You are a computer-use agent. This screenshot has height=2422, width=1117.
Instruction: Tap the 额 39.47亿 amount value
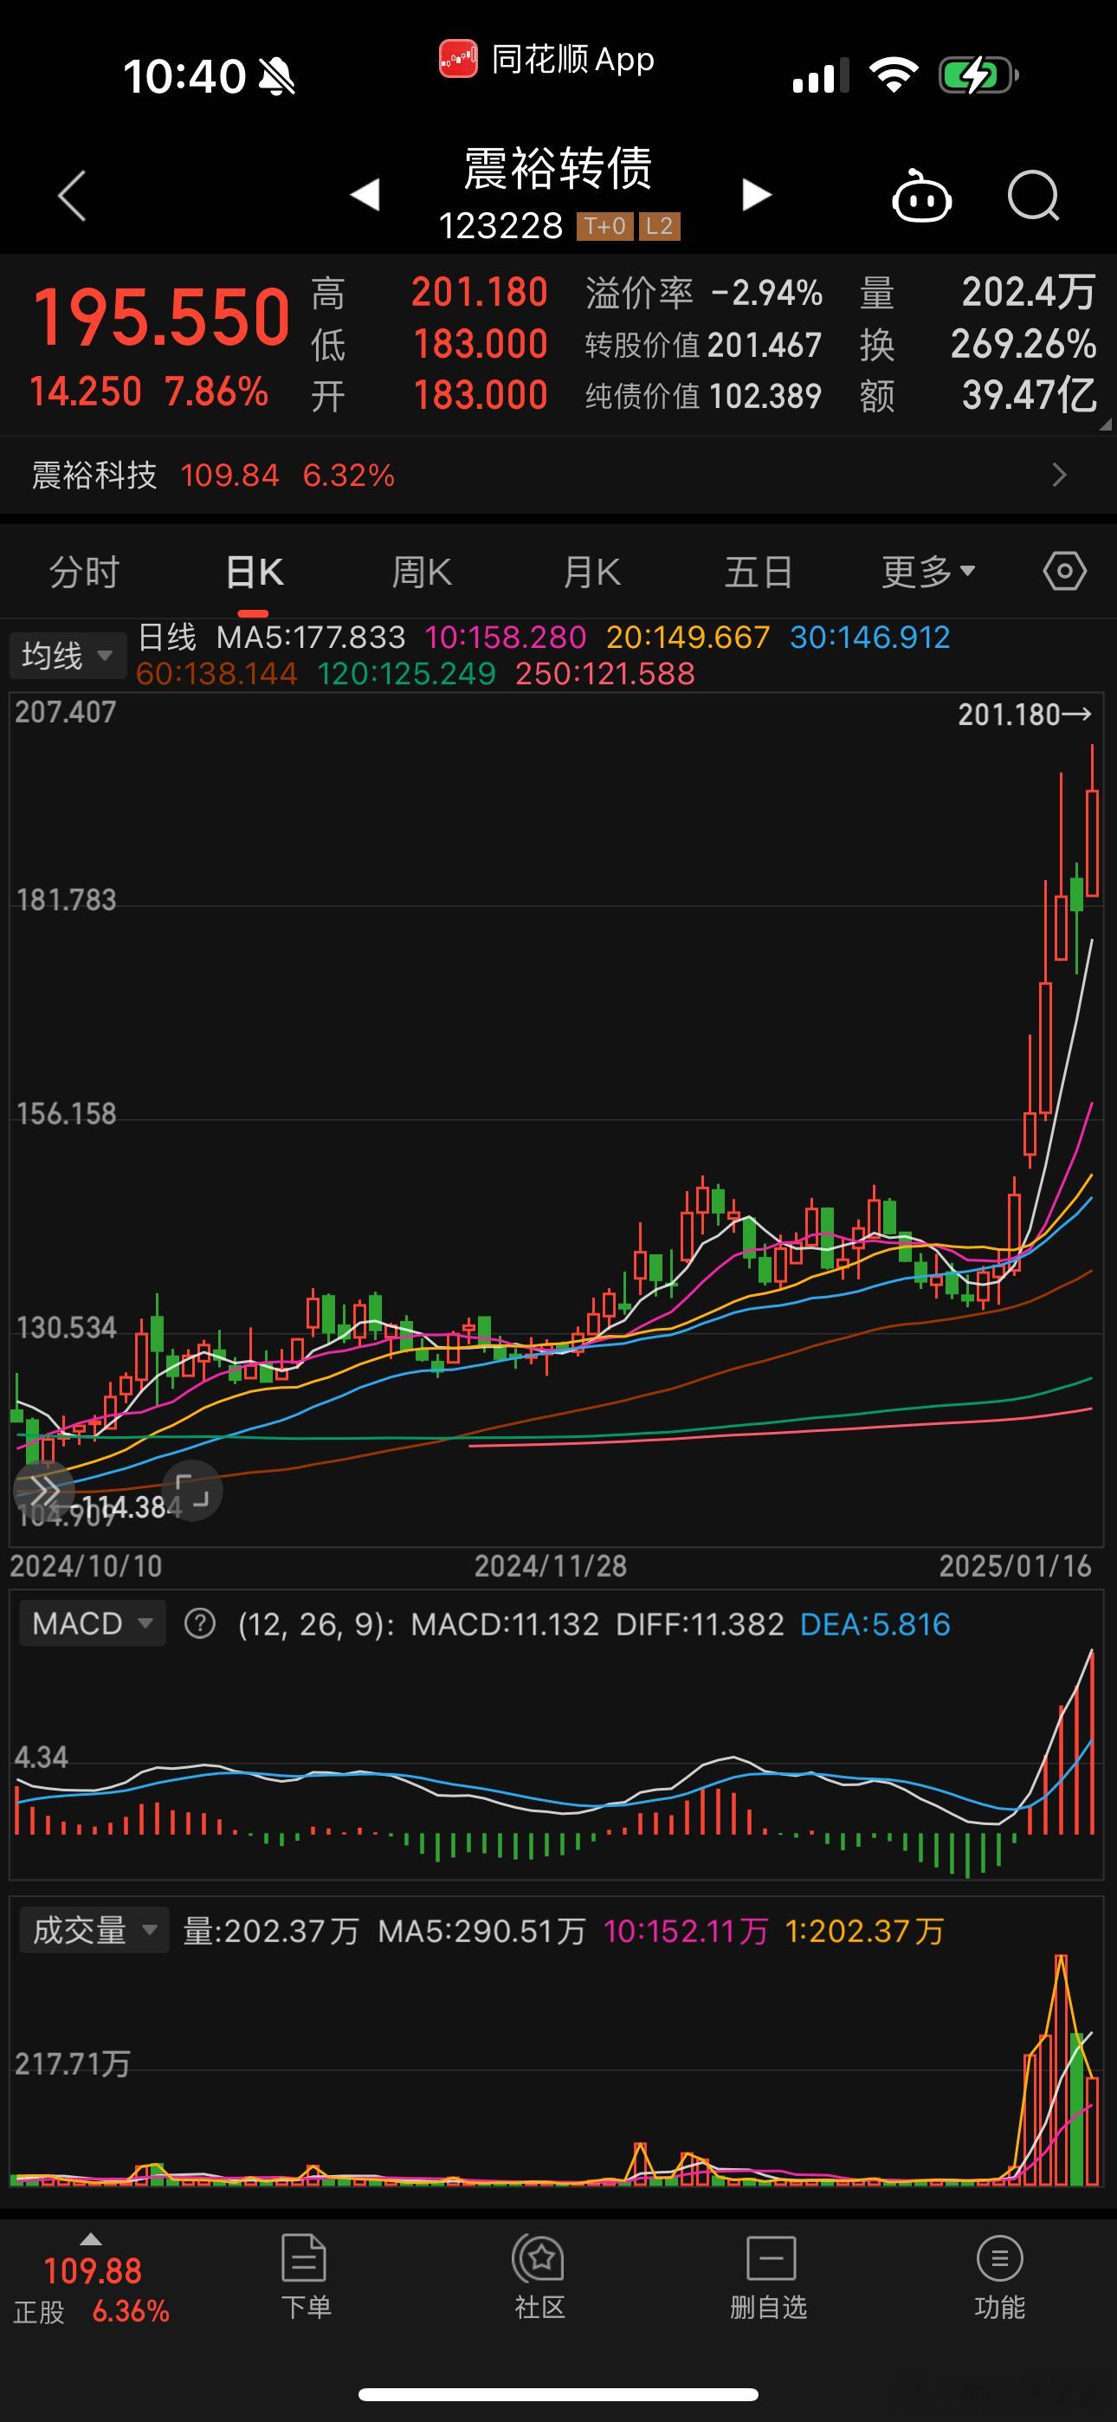1030,396
